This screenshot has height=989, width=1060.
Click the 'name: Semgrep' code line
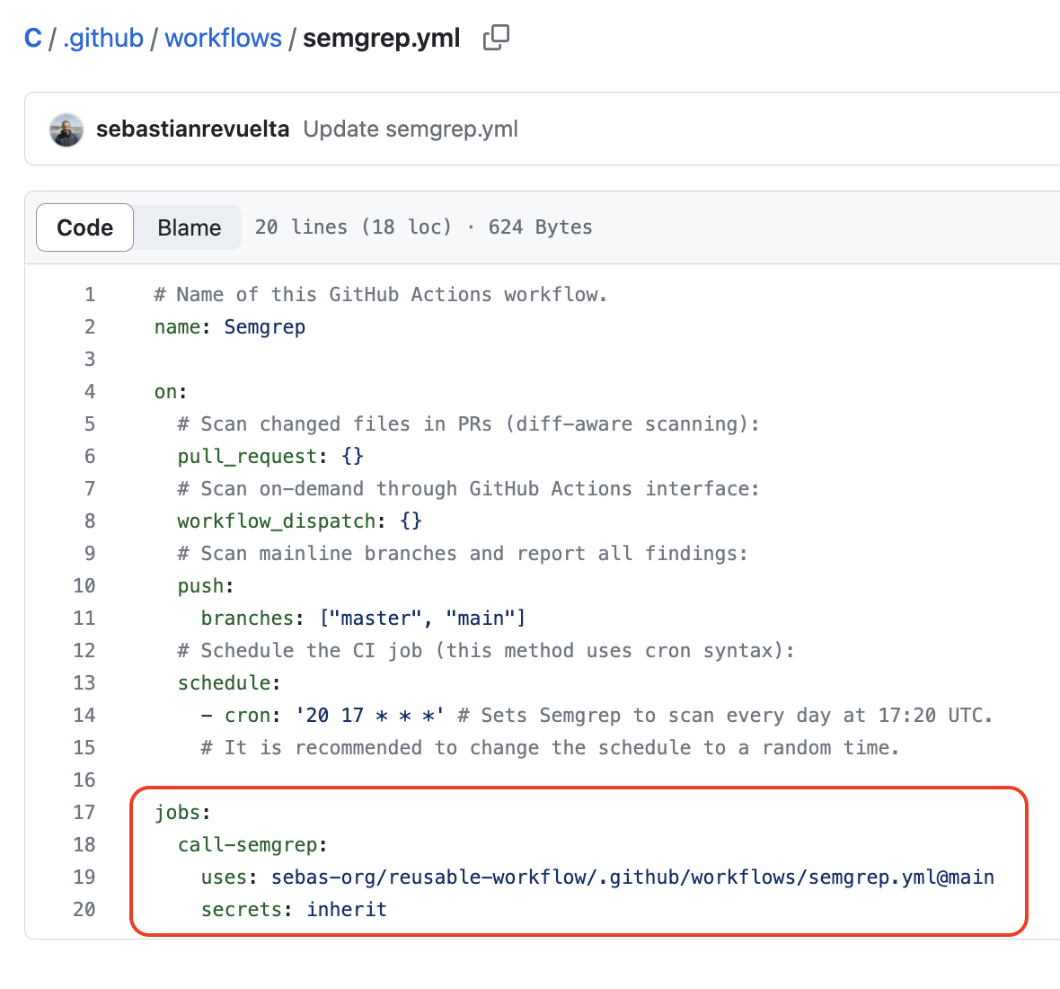click(x=230, y=327)
